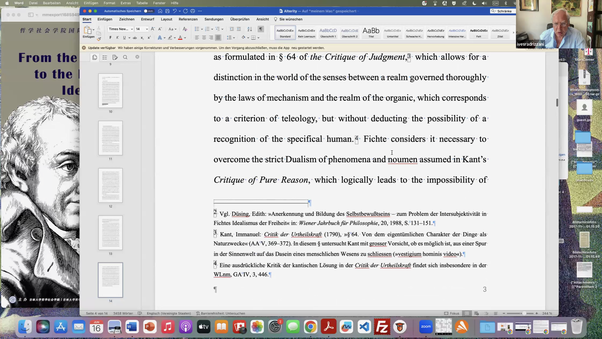
Task: Open search in the navigation pane
Action: click(125, 57)
